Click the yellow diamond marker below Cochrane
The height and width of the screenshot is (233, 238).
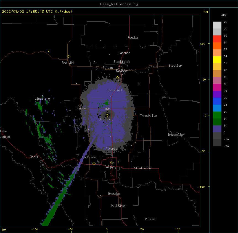tap(94, 163)
